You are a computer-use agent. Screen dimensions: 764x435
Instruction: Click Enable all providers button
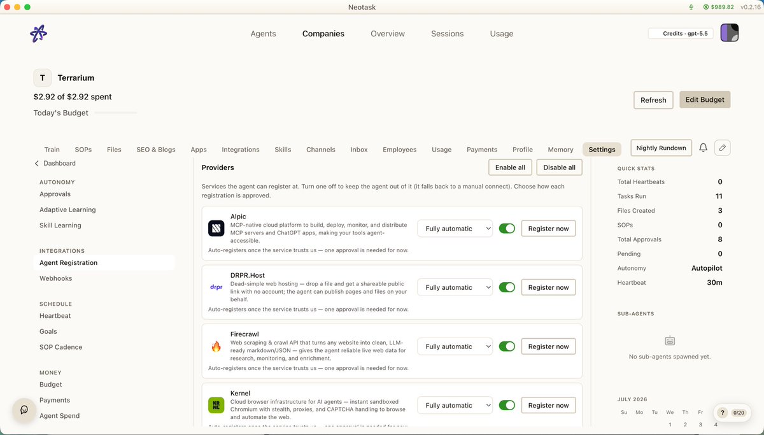pos(510,168)
